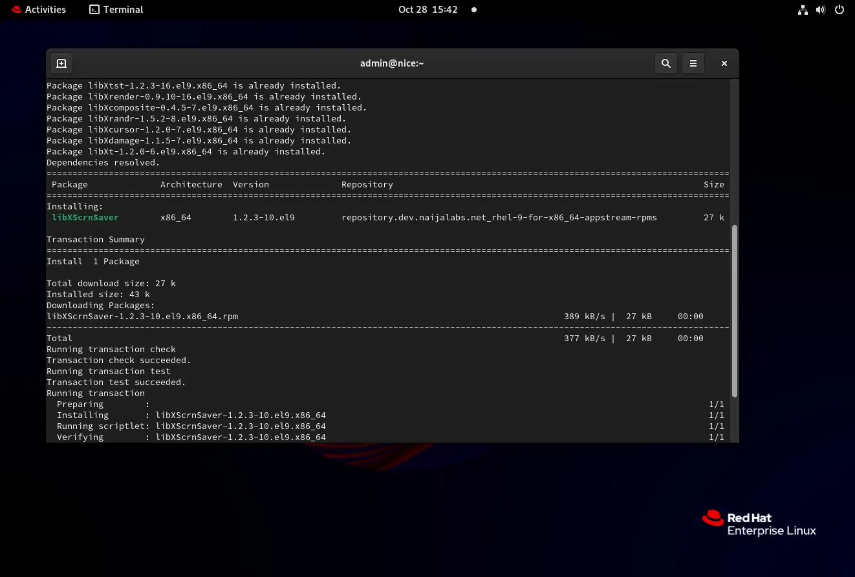This screenshot has width=855, height=577.
Task: Click 'Install 1 Package' line
Action: (93, 262)
